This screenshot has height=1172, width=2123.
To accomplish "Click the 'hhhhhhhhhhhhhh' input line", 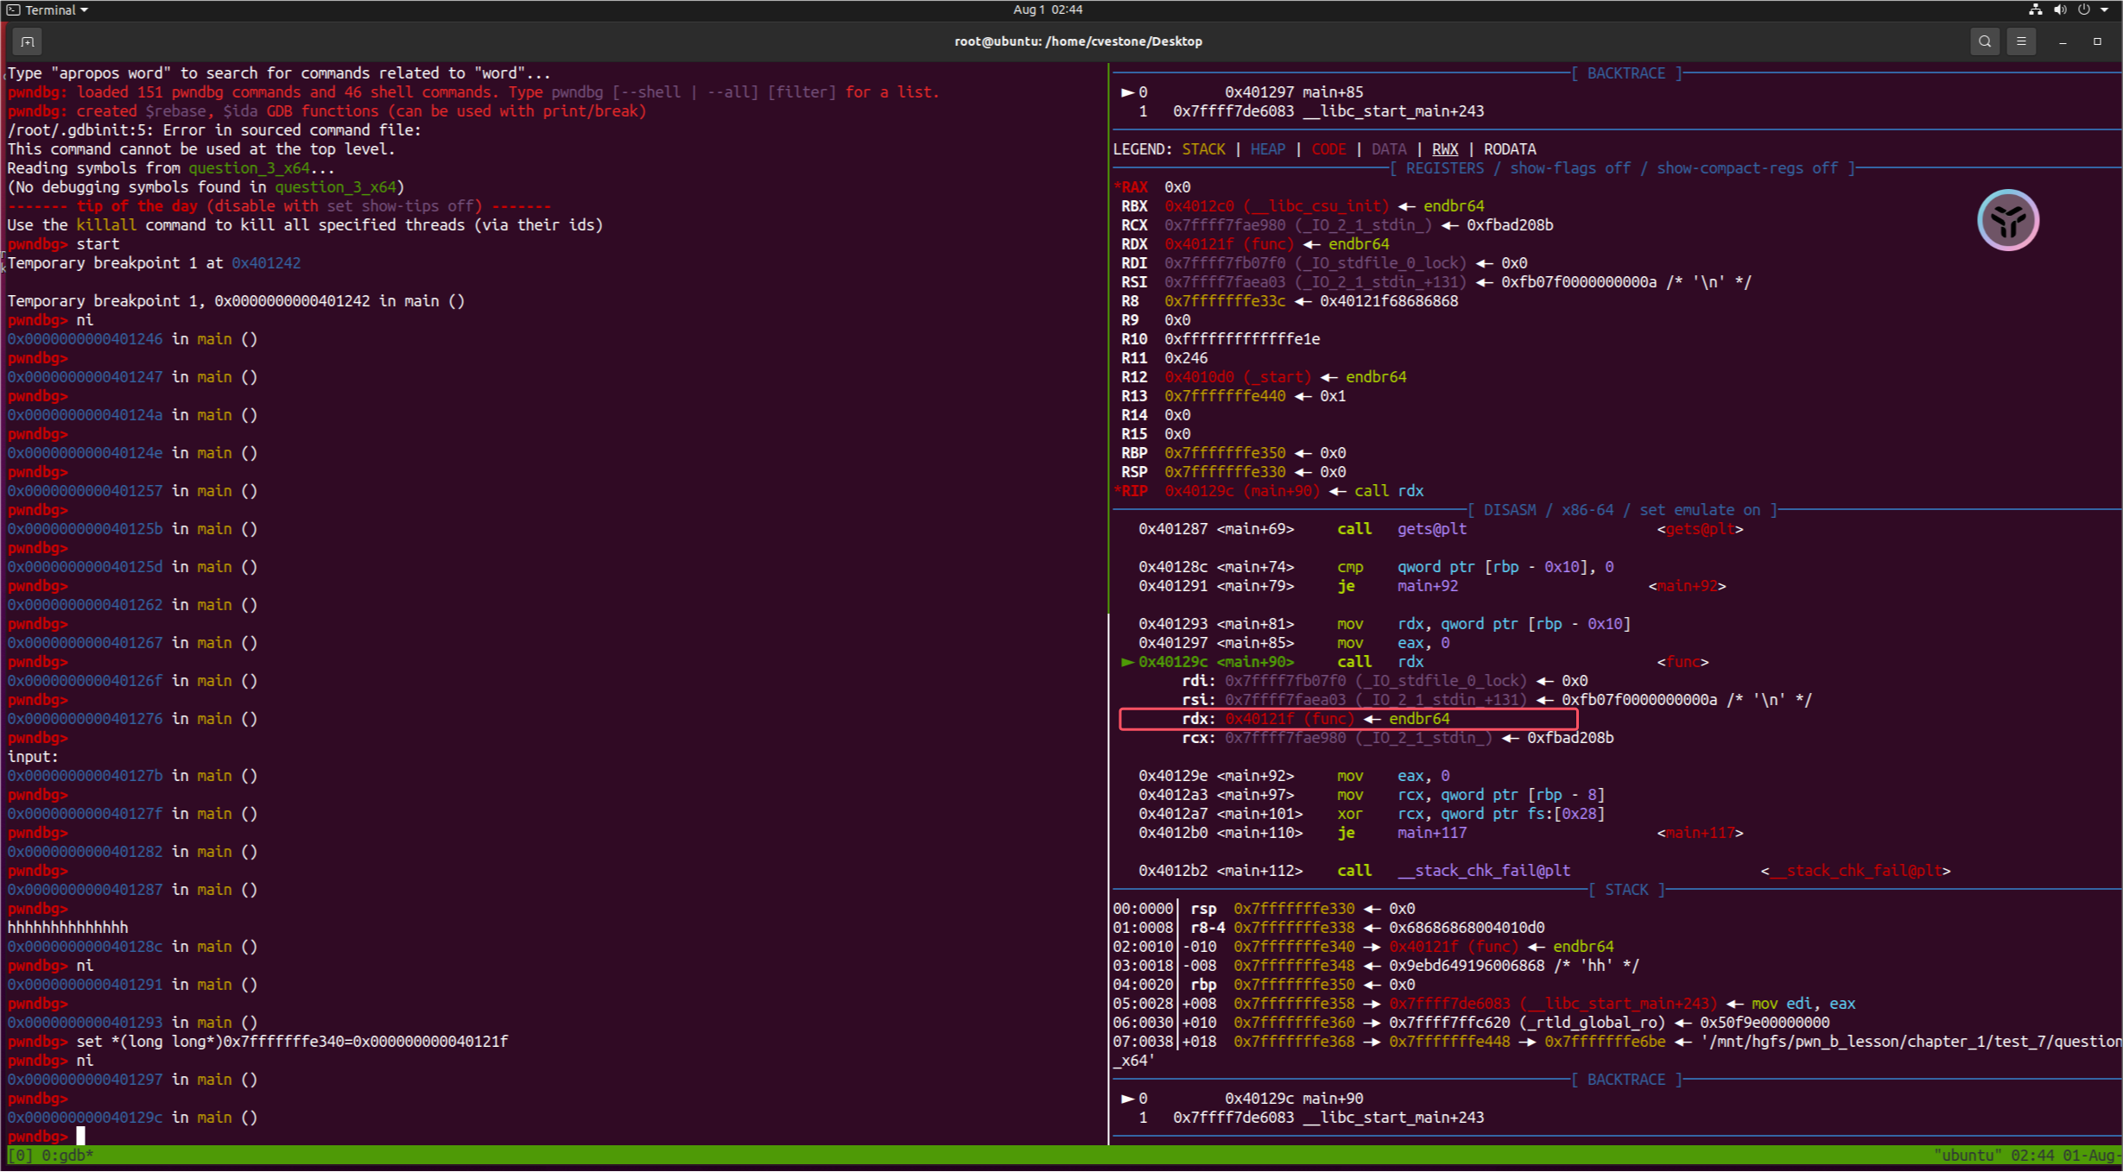I will [x=67, y=928].
